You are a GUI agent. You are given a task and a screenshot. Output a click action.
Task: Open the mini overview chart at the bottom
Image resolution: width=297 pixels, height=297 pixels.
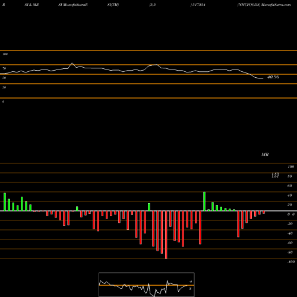point(147,285)
